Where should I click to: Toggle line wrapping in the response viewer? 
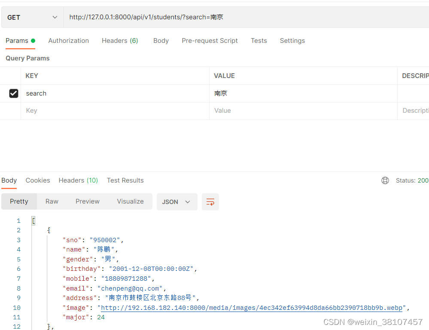[210, 201]
